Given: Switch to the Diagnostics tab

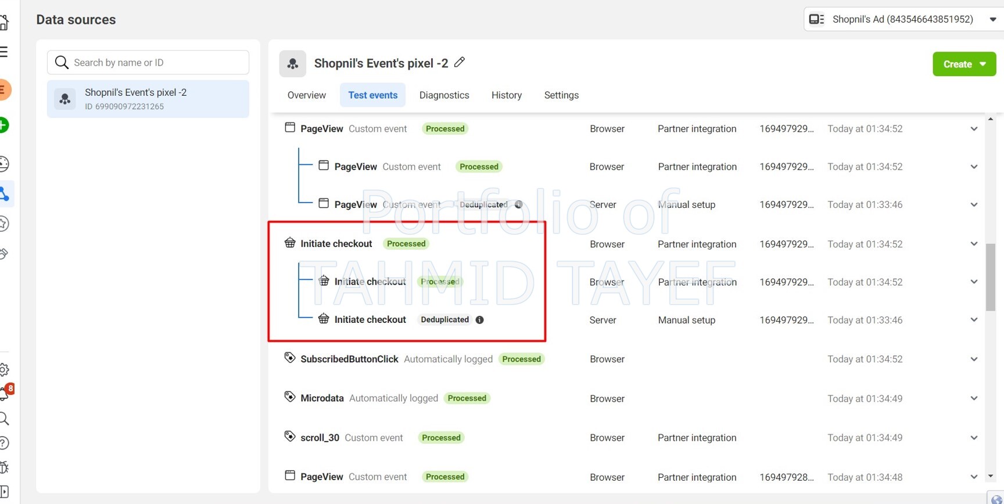Looking at the screenshot, I should click(x=444, y=95).
